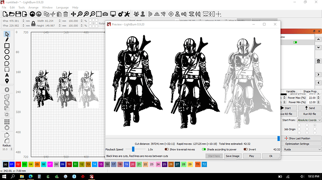Viewport: 322px width, 180px height.
Task: Toggle Show traversal moves
Action: 167,149
